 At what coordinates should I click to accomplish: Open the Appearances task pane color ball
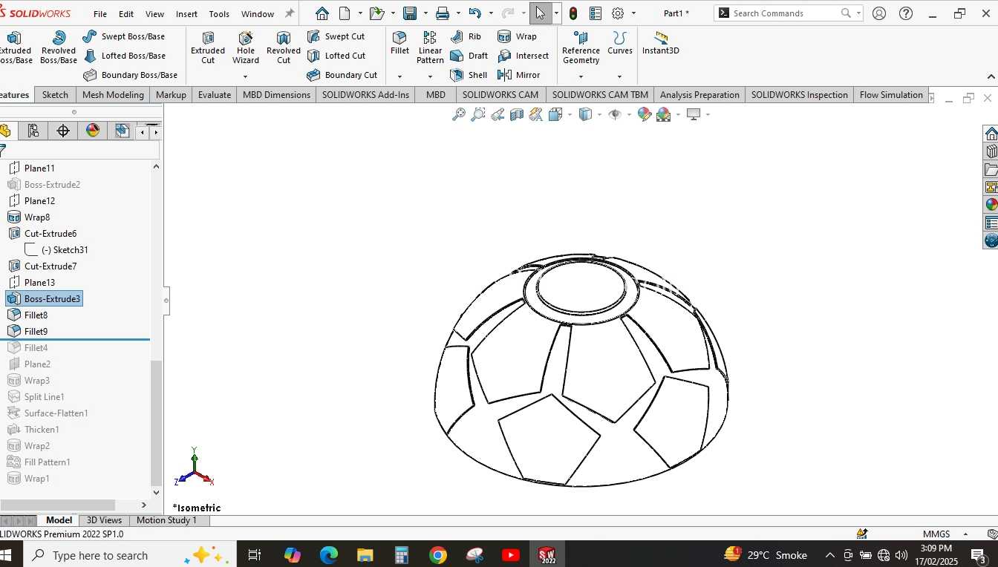pos(991,204)
